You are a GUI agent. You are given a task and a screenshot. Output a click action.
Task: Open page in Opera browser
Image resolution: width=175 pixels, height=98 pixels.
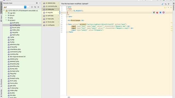click(164, 13)
